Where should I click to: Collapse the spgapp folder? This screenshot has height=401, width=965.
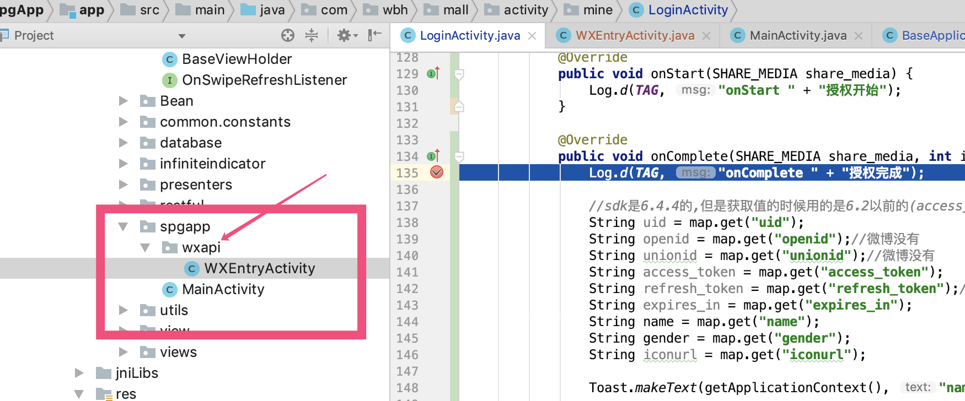coord(124,227)
